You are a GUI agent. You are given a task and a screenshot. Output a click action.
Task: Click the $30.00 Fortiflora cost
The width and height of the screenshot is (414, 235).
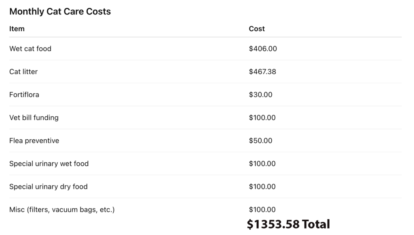pos(261,95)
